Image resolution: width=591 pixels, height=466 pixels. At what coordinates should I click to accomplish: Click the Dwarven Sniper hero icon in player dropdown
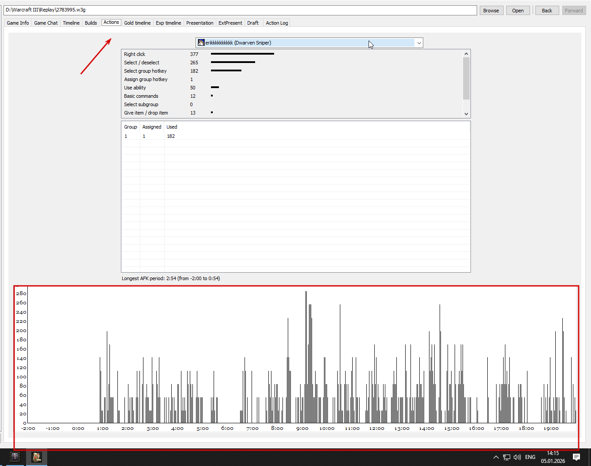pos(201,43)
